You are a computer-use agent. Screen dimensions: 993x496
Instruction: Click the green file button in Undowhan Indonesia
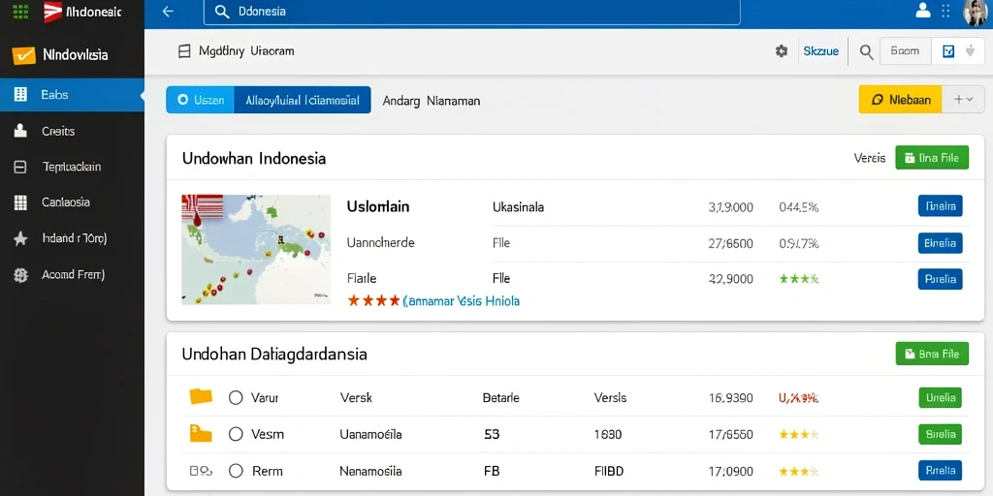tap(932, 158)
